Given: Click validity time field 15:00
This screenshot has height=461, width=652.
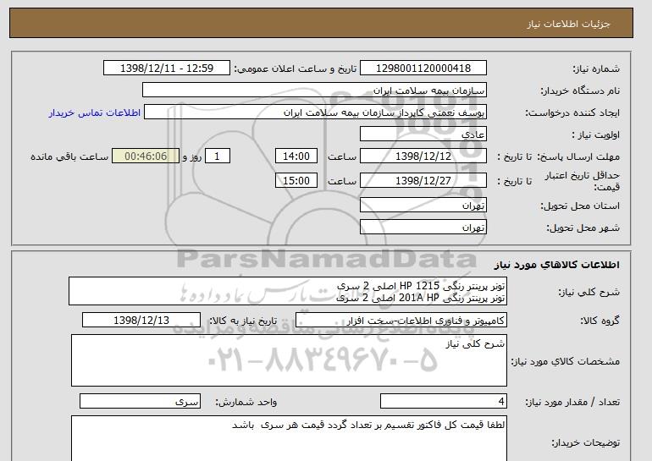Looking at the screenshot, I should (x=296, y=181).
